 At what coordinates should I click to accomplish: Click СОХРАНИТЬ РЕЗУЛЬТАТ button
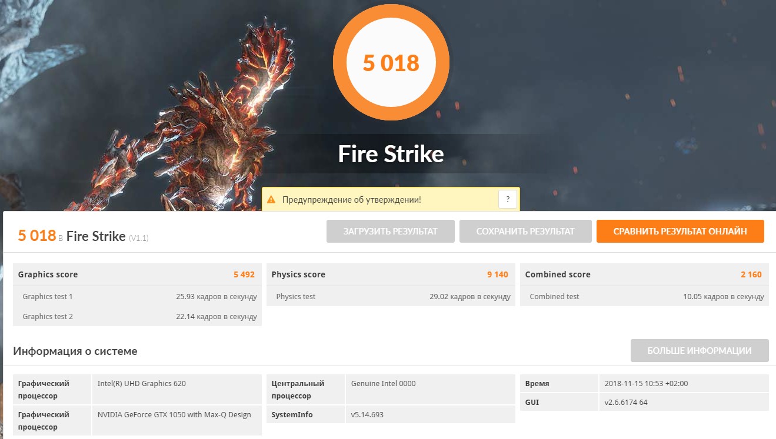pos(525,232)
